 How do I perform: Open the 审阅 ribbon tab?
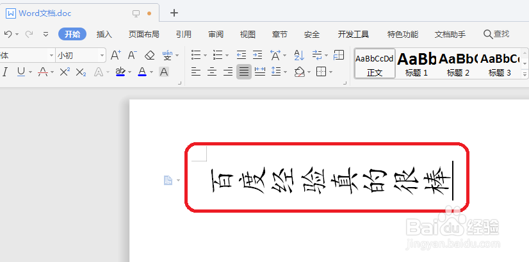216,35
